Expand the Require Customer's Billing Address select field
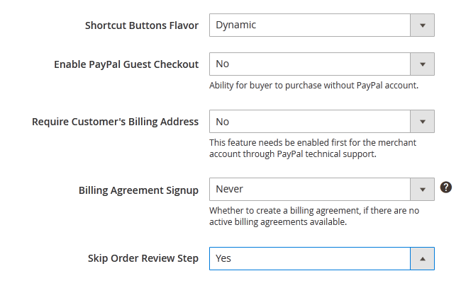 tap(310, 122)
